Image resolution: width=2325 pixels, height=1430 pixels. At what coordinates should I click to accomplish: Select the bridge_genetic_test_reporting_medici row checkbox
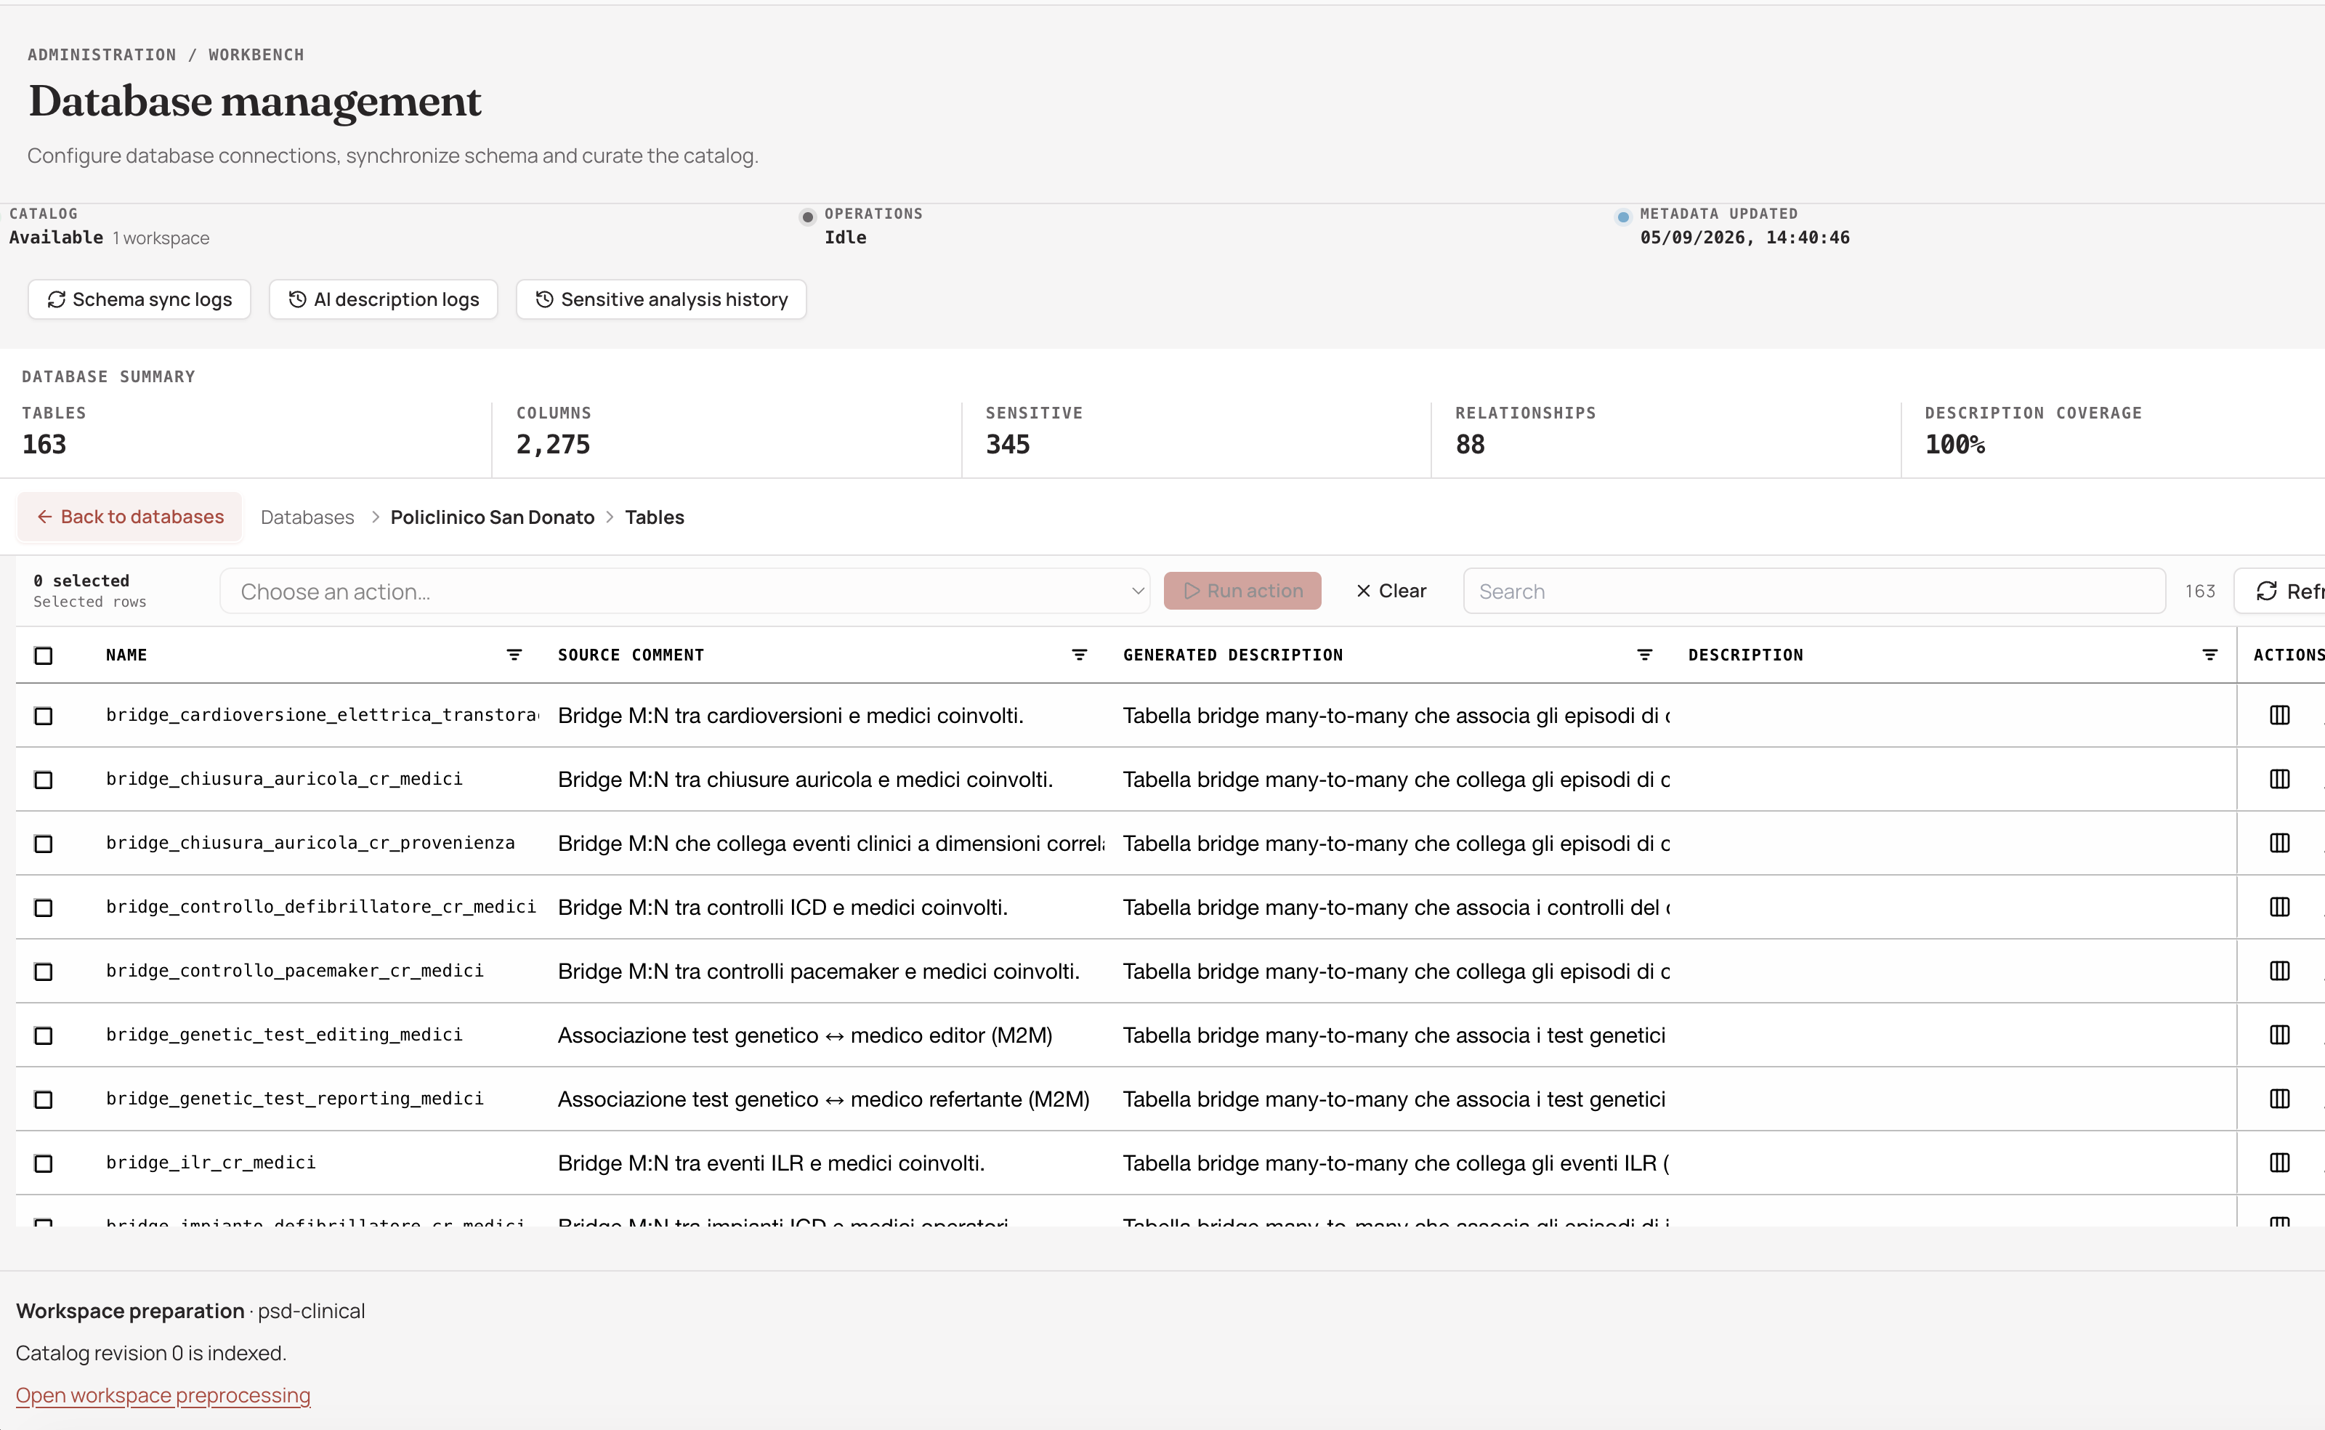point(44,1099)
